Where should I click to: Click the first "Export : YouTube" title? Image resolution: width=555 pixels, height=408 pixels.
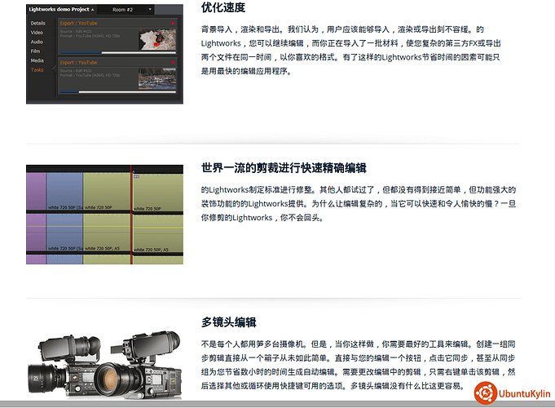[78, 24]
